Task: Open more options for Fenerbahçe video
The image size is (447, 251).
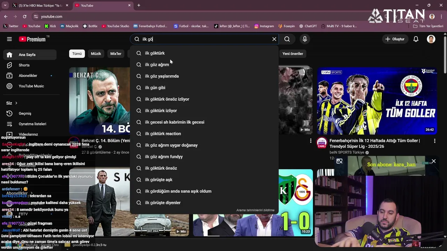Action: point(434,141)
